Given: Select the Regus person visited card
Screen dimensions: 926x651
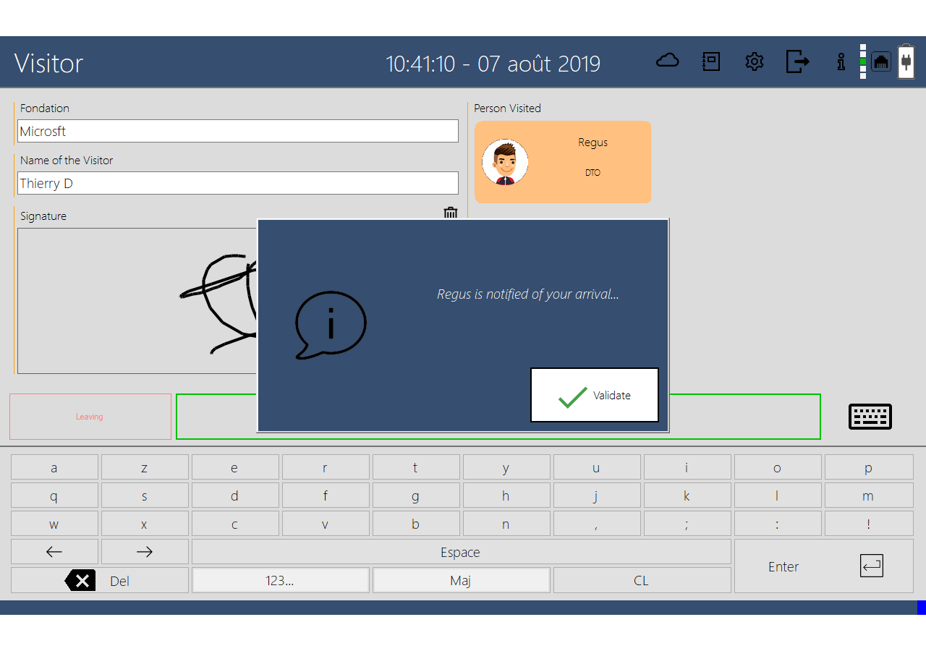Looking at the screenshot, I should click(563, 162).
